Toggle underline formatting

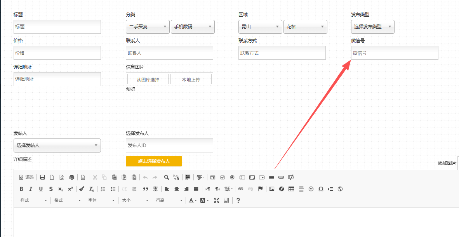click(41, 189)
